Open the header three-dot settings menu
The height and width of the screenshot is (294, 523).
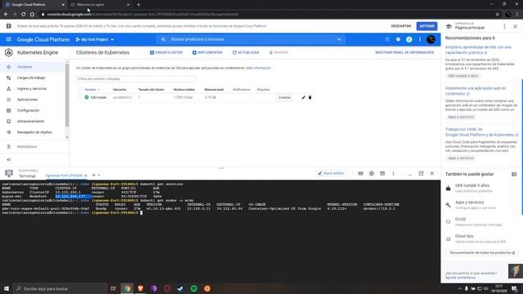click(420, 39)
